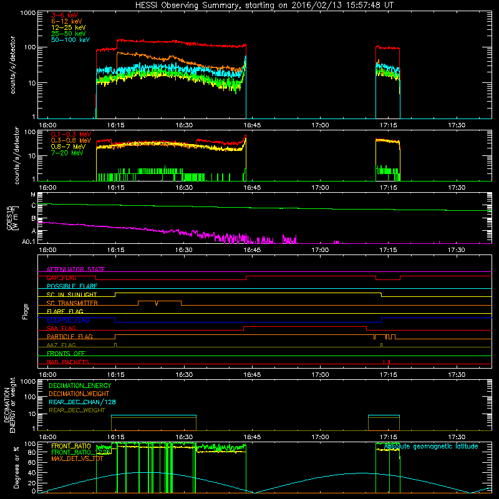Viewport: 499px width, 499px height.
Task: Click the "BAD_PACKETS" flag label
Action: (68, 362)
